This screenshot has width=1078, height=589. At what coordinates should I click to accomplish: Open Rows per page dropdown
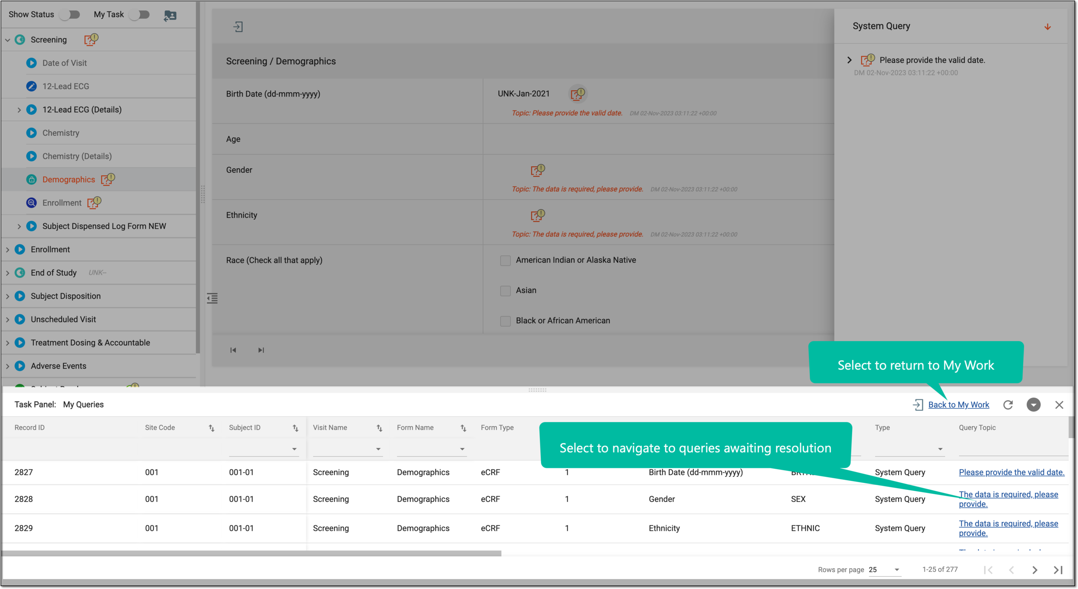(x=884, y=570)
